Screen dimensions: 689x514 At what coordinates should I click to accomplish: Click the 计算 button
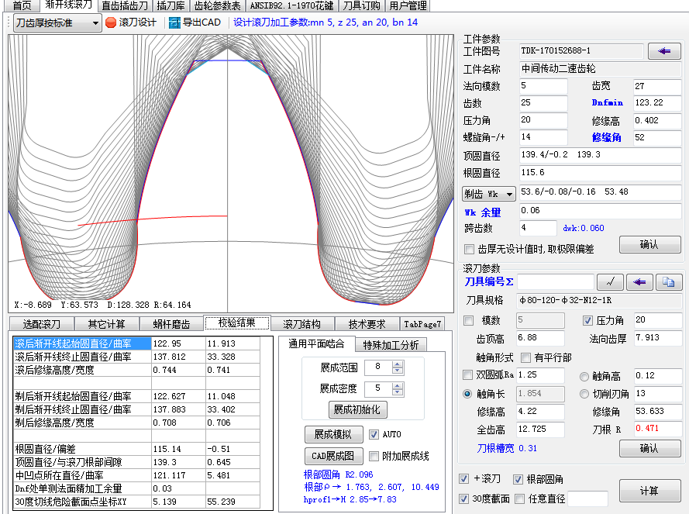pyautogui.click(x=649, y=490)
